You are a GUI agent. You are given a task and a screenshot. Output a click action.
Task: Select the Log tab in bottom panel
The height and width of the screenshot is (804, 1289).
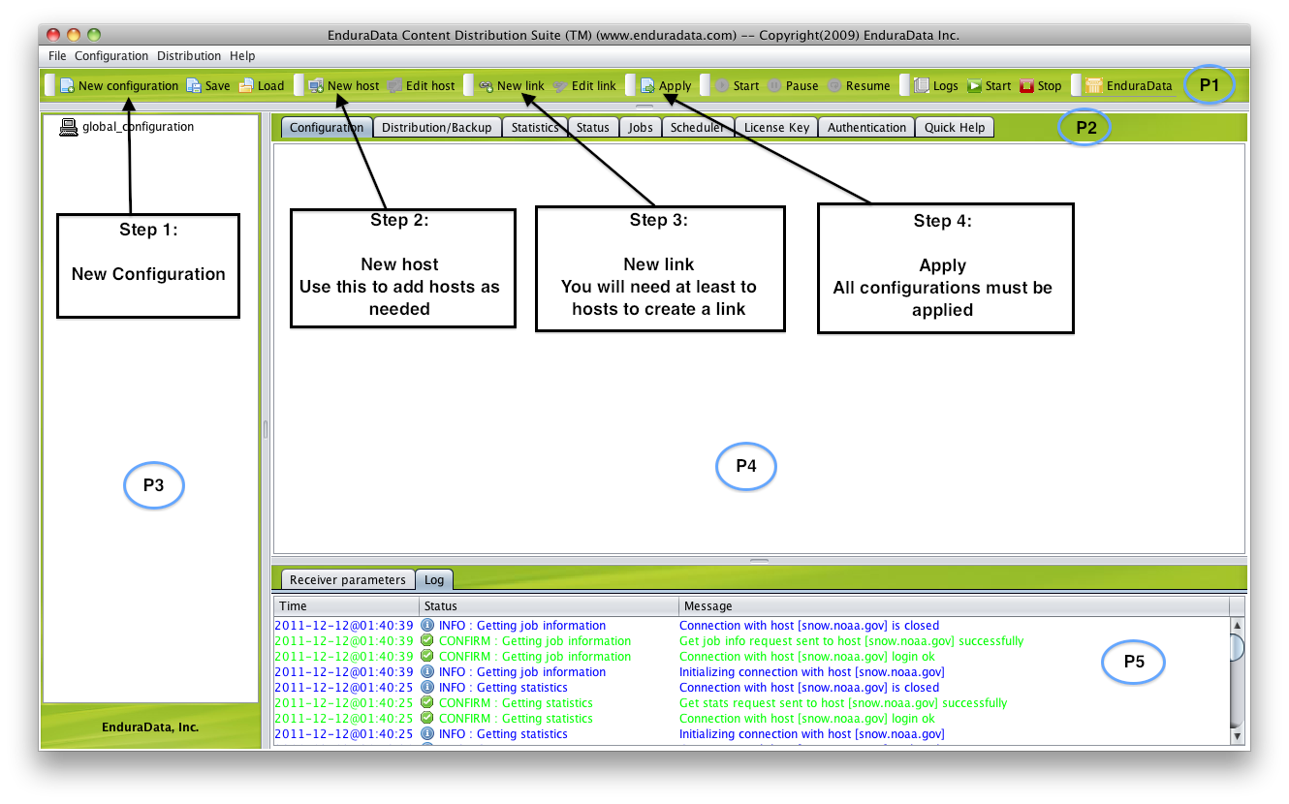click(434, 579)
